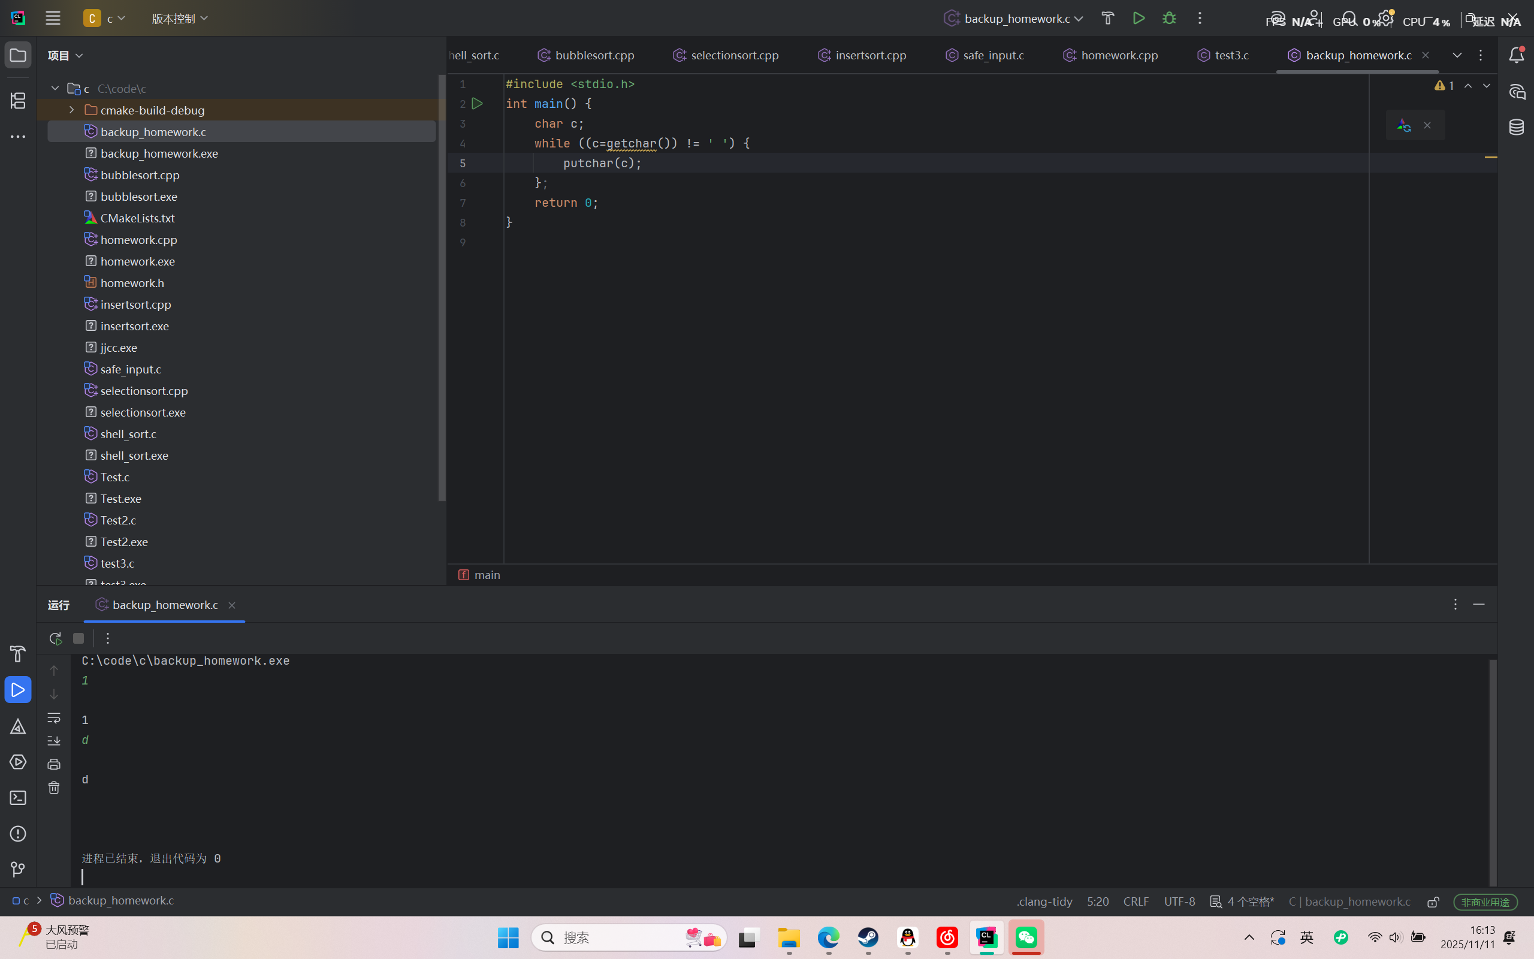This screenshot has width=1534, height=959.
Task: Clear run console with trash icon
Action: coord(54,787)
